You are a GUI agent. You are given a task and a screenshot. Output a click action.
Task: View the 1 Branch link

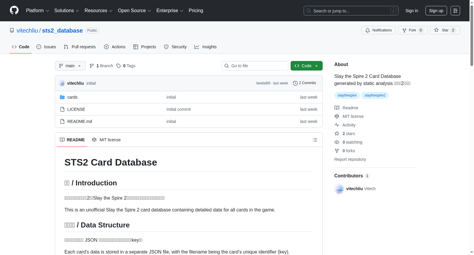point(101,66)
